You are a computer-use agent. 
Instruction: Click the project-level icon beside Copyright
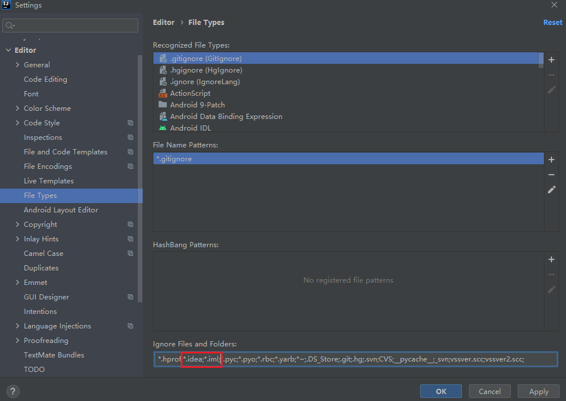[x=131, y=225]
